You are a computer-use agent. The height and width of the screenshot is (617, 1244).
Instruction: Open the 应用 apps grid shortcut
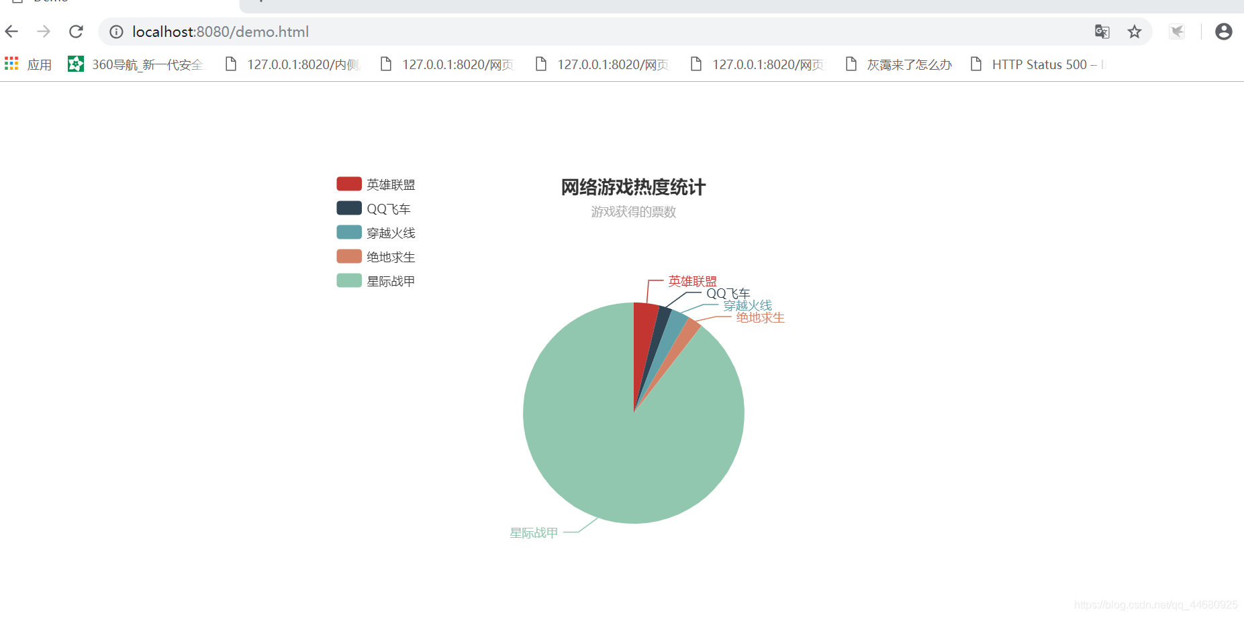(x=28, y=64)
